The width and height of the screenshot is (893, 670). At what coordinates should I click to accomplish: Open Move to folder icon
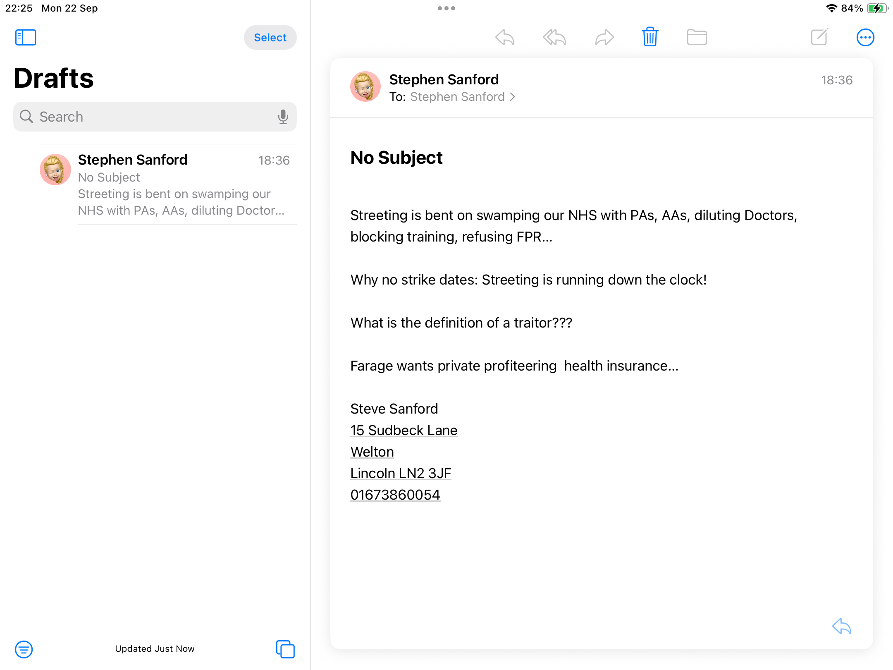pyautogui.click(x=697, y=38)
